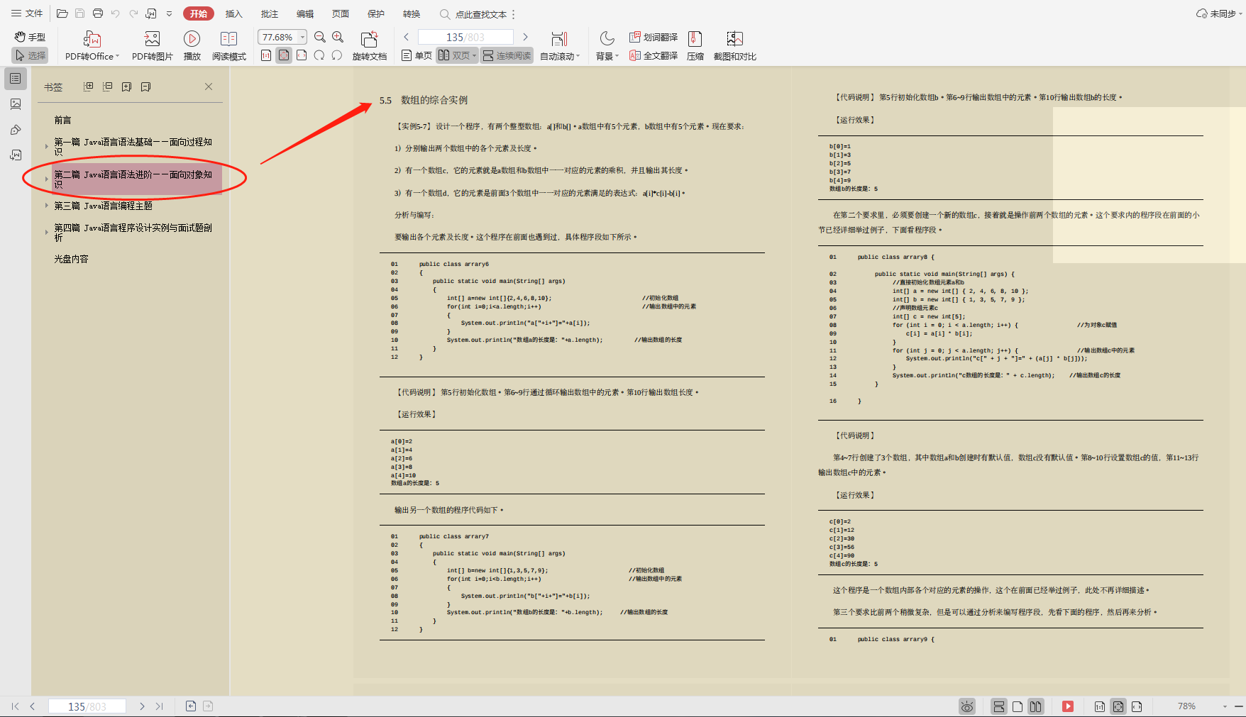Screen dimensions: 1246x717
Task: Open the 双页 two-page layout dropdown
Action: [457, 55]
